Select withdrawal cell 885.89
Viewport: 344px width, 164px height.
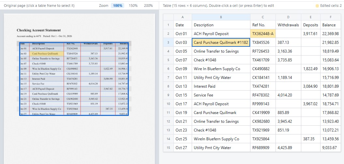tap(288, 112)
